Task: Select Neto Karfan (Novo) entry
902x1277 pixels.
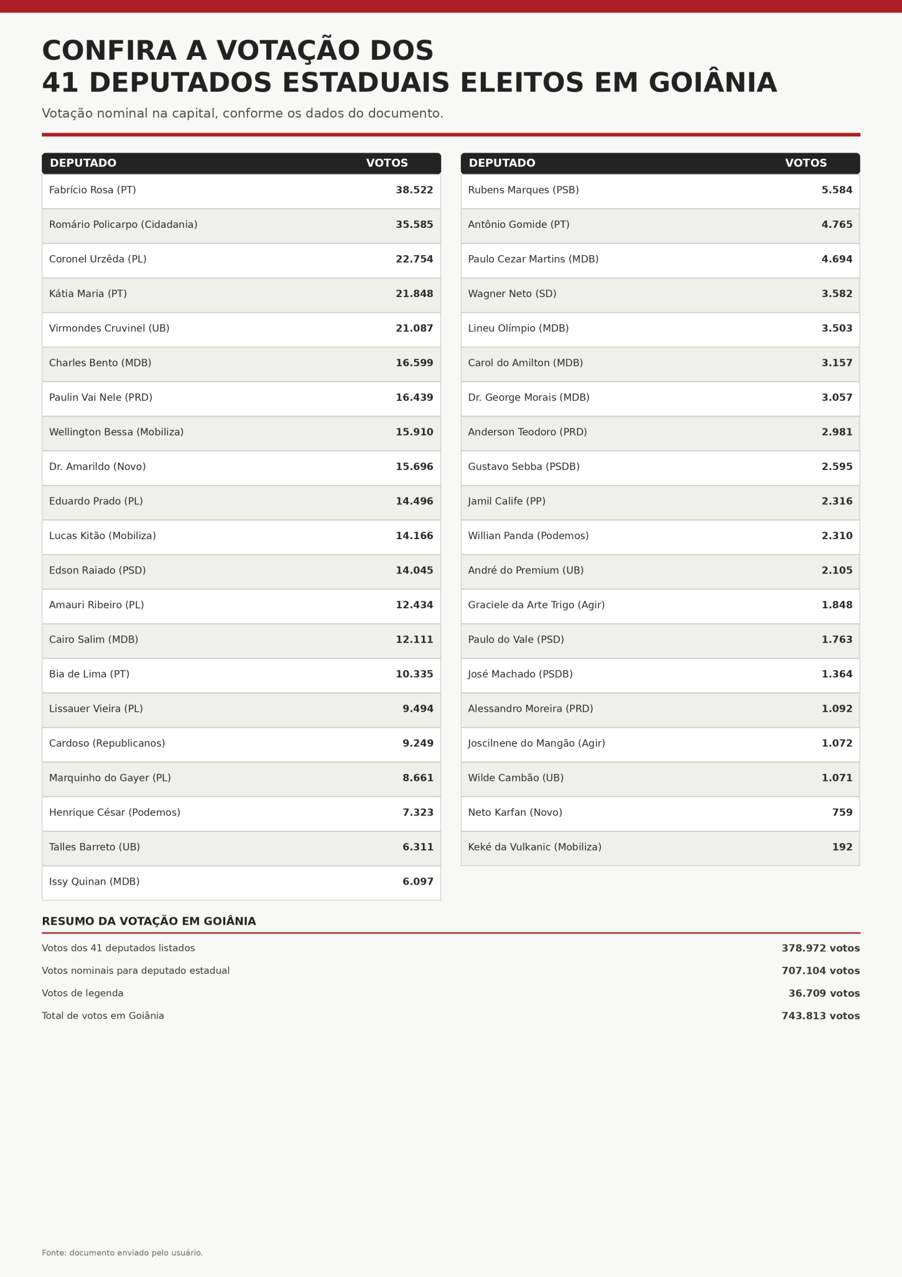Action: pyautogui.click(x=660, y=813)
